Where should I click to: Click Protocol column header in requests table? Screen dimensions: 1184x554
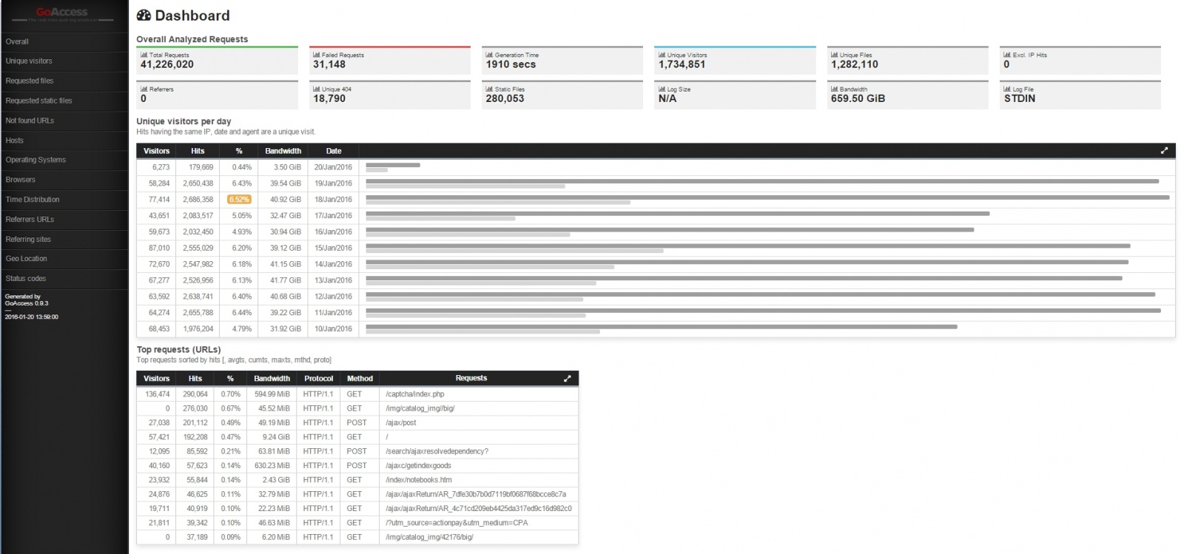(319, 378)
